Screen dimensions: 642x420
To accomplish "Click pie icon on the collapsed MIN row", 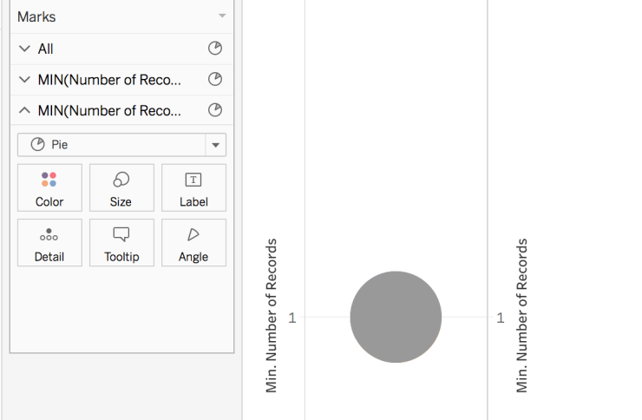I will [x=215, y=80].
